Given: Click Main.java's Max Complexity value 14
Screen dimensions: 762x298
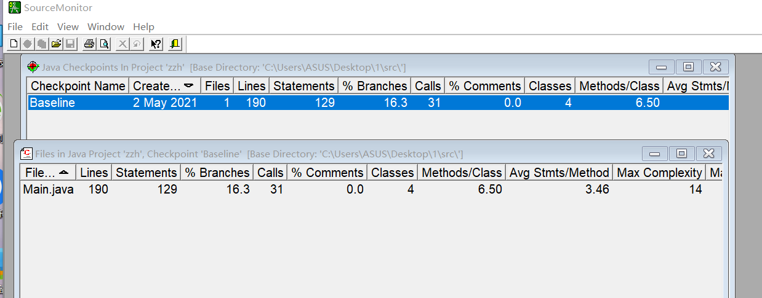Looking at the screenshot, I should (696, 189).
